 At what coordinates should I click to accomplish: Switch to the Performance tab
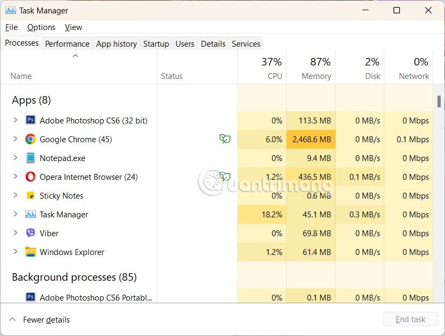(x=67, y=44)
